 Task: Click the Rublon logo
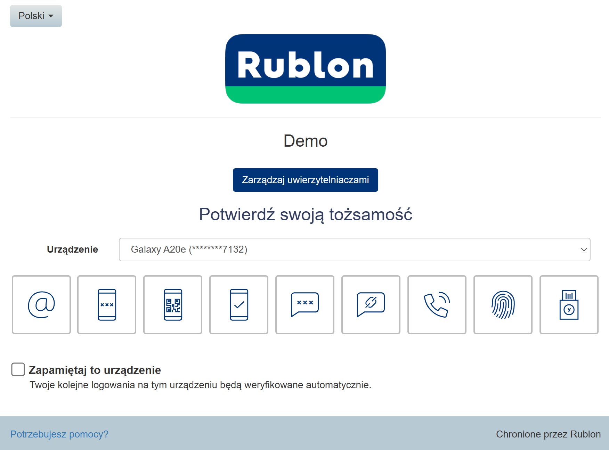(305, 68)
